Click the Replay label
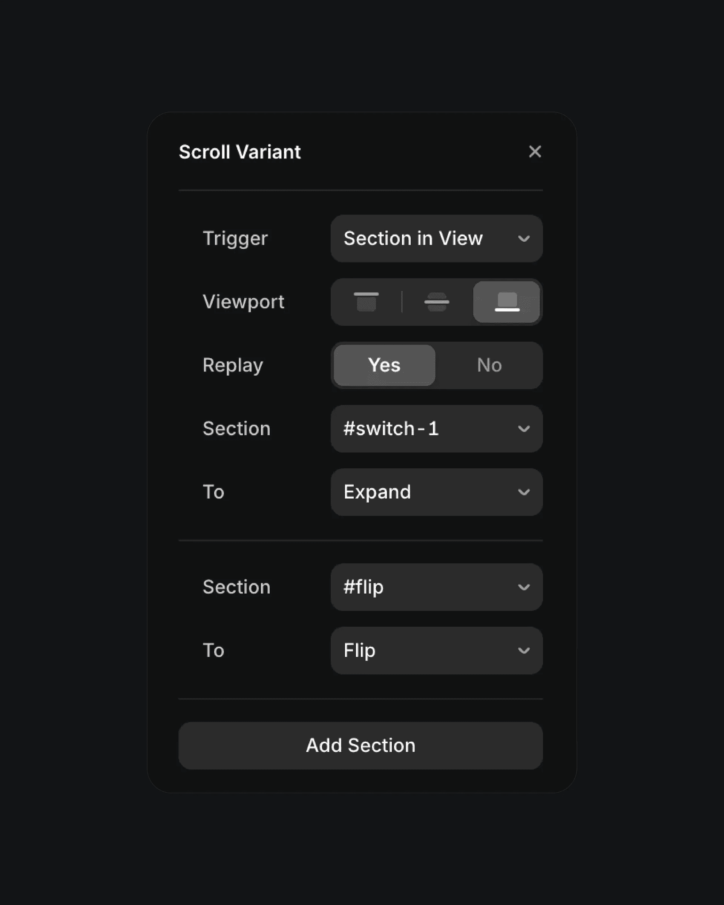724x905 pixels. click(x=233, y=365)
